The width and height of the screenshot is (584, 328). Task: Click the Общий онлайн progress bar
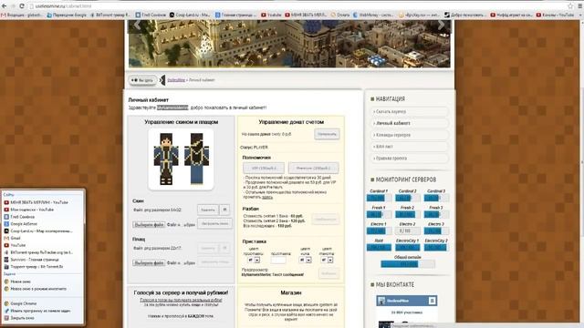pos(408,264)
